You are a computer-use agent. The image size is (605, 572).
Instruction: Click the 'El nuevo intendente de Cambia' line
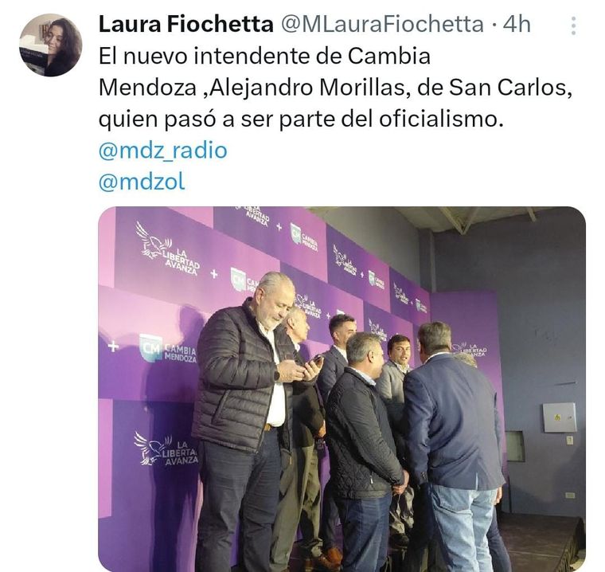[x=264, y=56]
